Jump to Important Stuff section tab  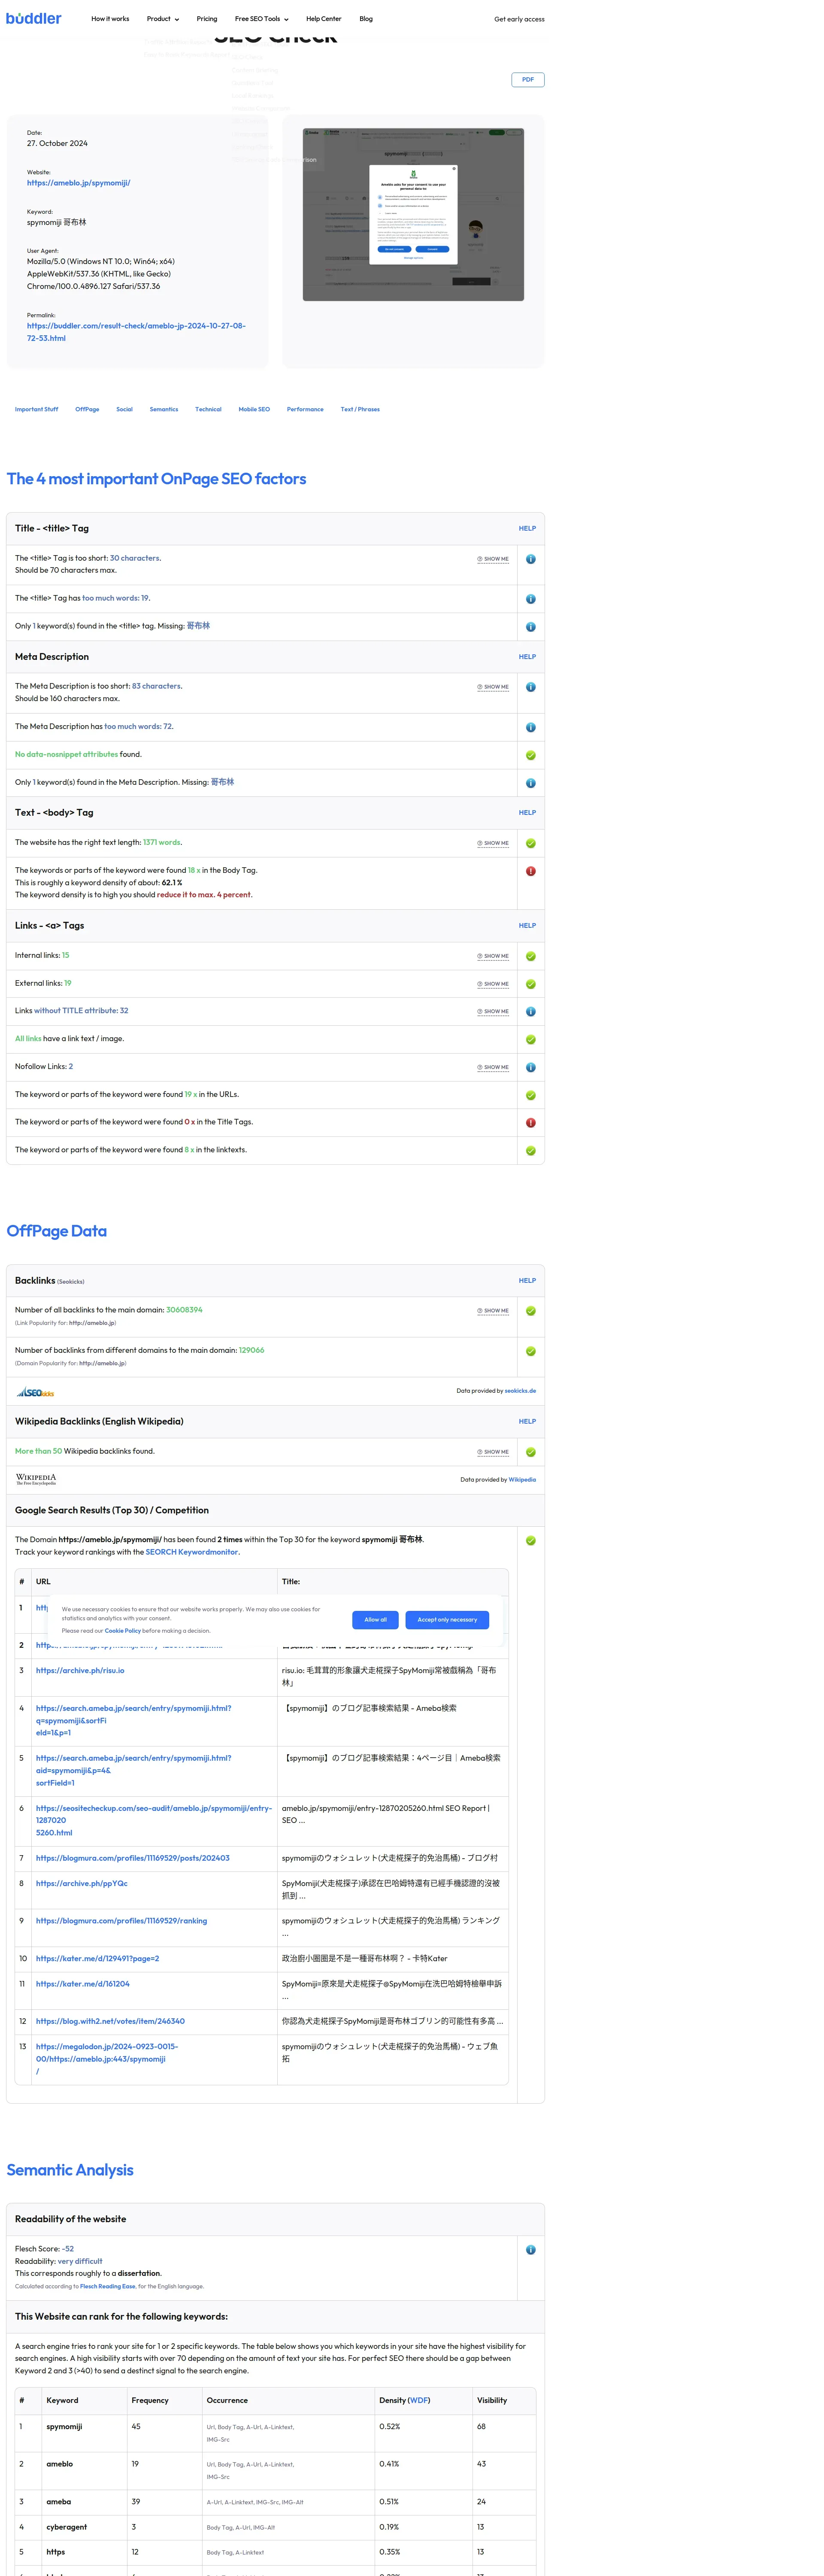coord(37,409)
